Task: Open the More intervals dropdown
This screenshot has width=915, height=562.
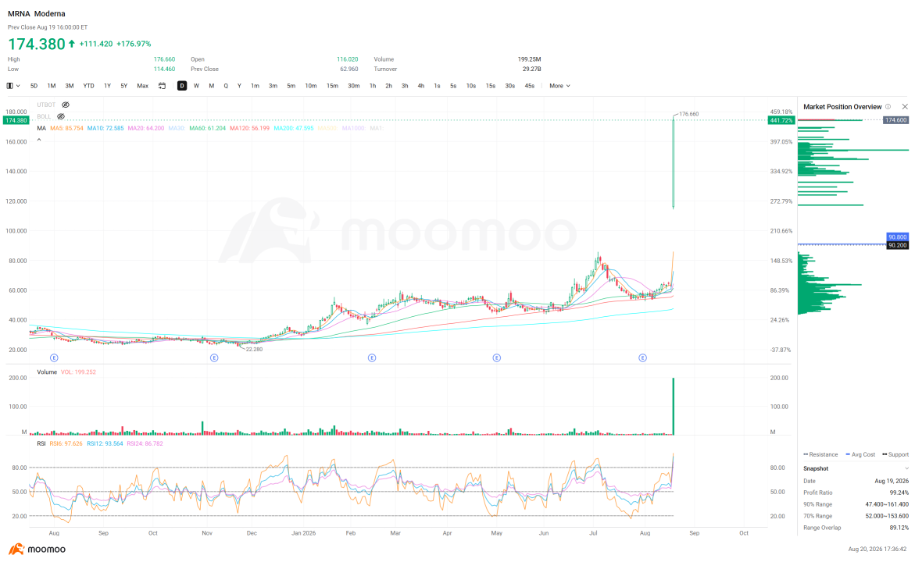Action: point(559,86)
